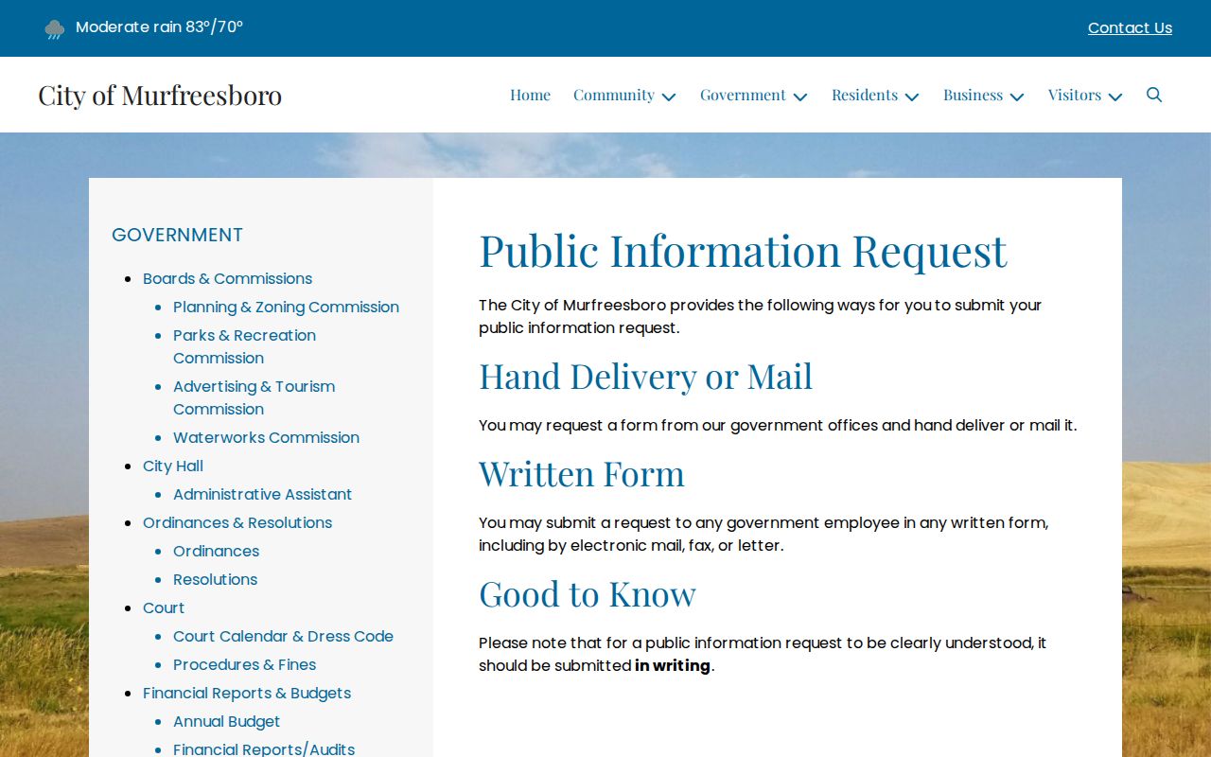
Task: Follow the Contact Us link
Action: coord(1130,28)
